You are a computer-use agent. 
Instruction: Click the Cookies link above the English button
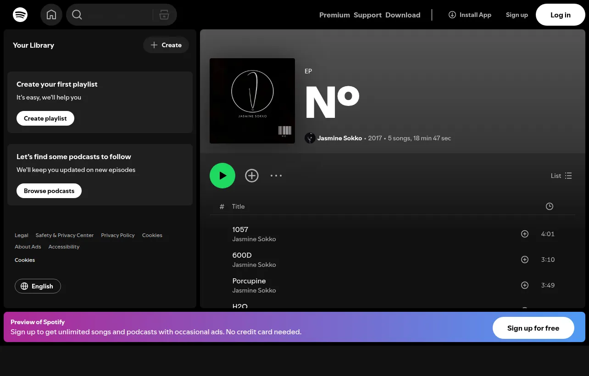click(25, 260)
